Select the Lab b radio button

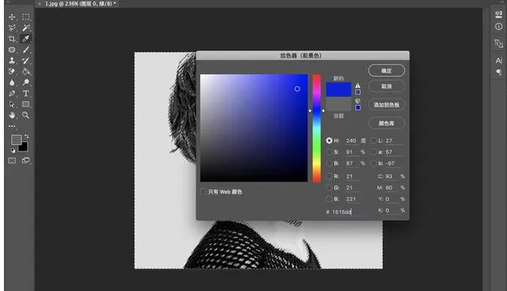point(374,163)
